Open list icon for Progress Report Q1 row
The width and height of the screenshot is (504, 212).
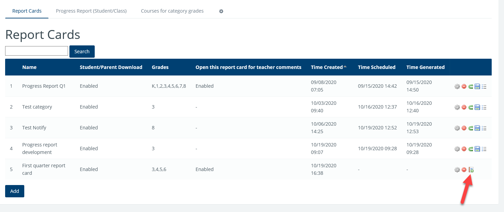pyautogui.click(x=484, y=87)
